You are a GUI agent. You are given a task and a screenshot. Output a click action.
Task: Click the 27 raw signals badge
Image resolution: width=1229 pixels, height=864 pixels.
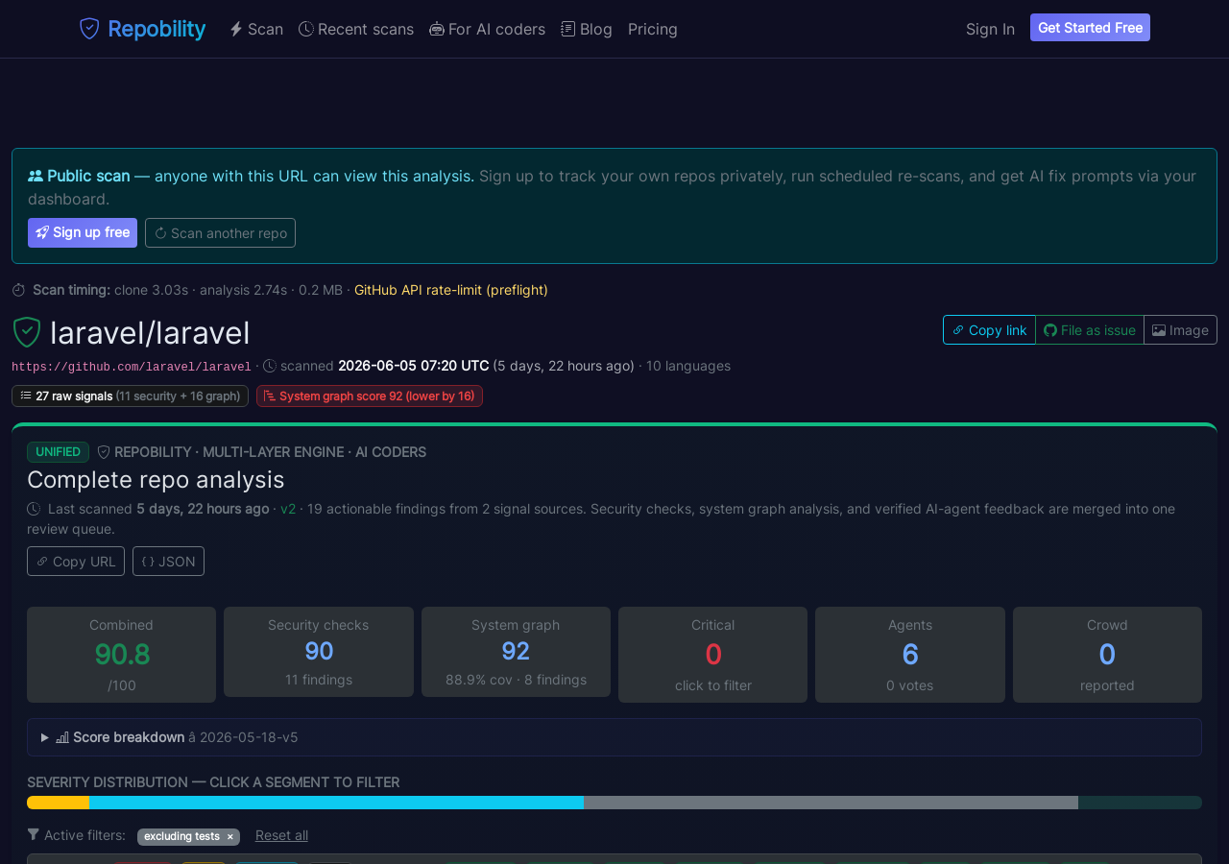click(x=130, y=396)
